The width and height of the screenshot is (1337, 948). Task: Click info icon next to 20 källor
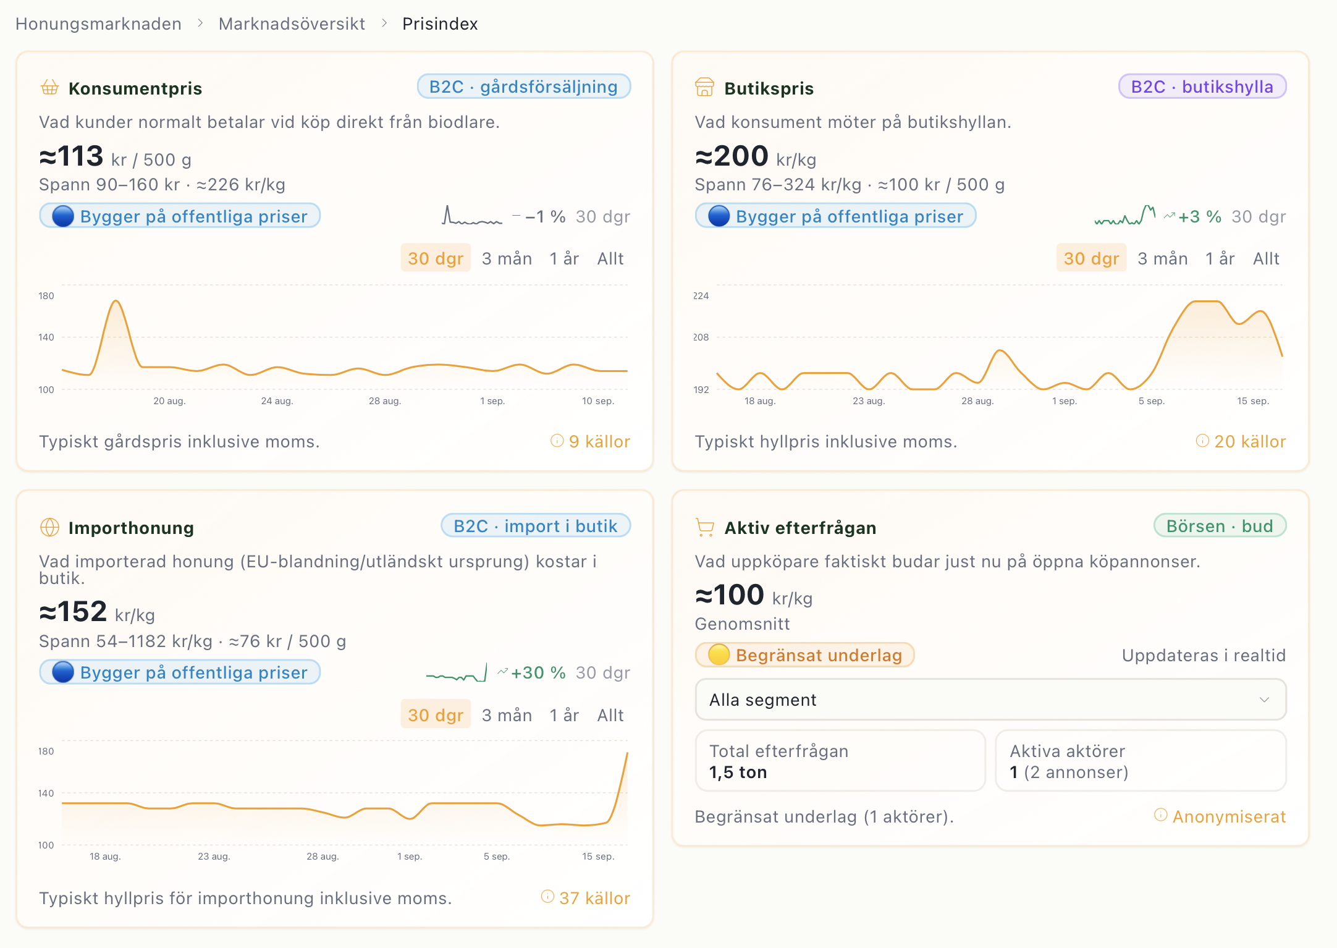pos(1202,441)
